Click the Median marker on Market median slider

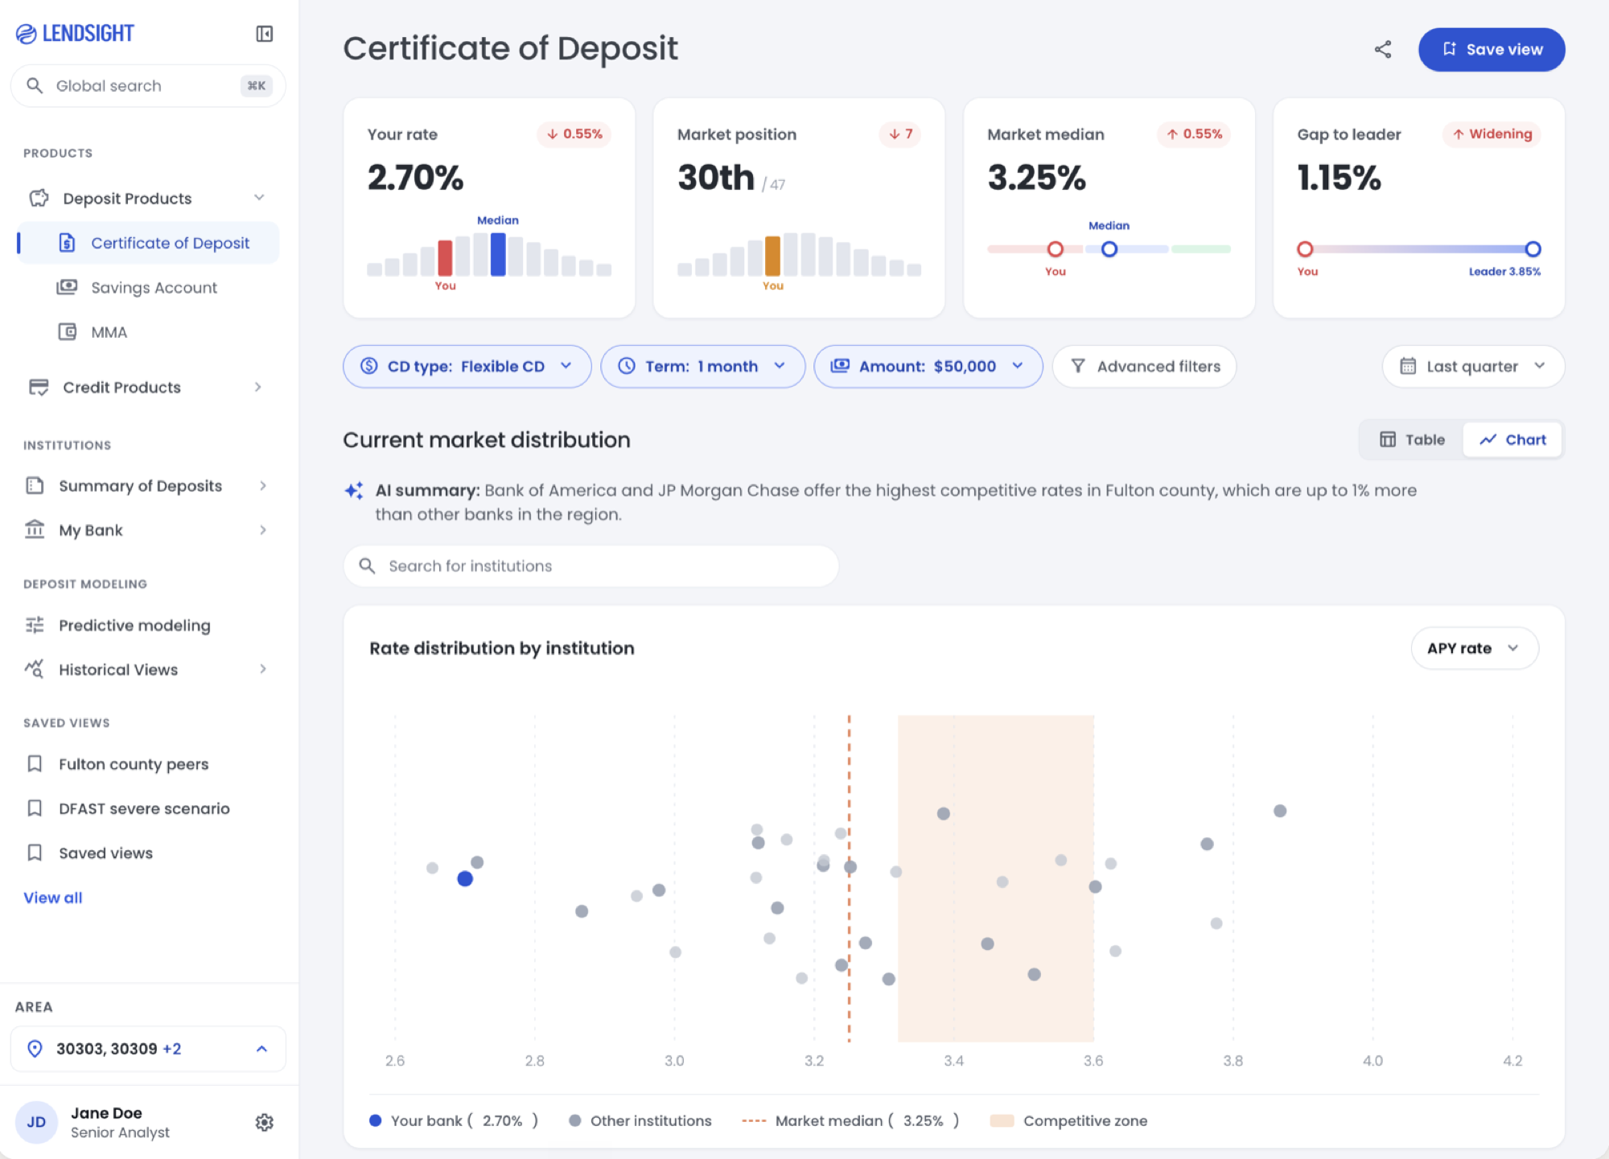(x=1109, y=249)
